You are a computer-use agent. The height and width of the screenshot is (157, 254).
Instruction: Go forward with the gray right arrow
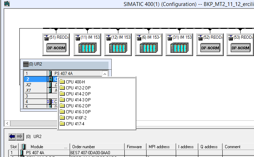[20, 137]
